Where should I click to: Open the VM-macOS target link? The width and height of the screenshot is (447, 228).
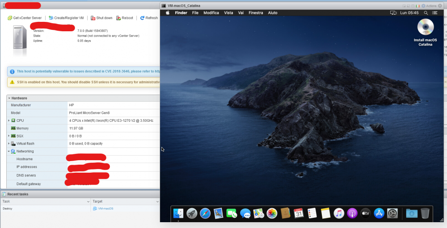[x=105, y=209]
